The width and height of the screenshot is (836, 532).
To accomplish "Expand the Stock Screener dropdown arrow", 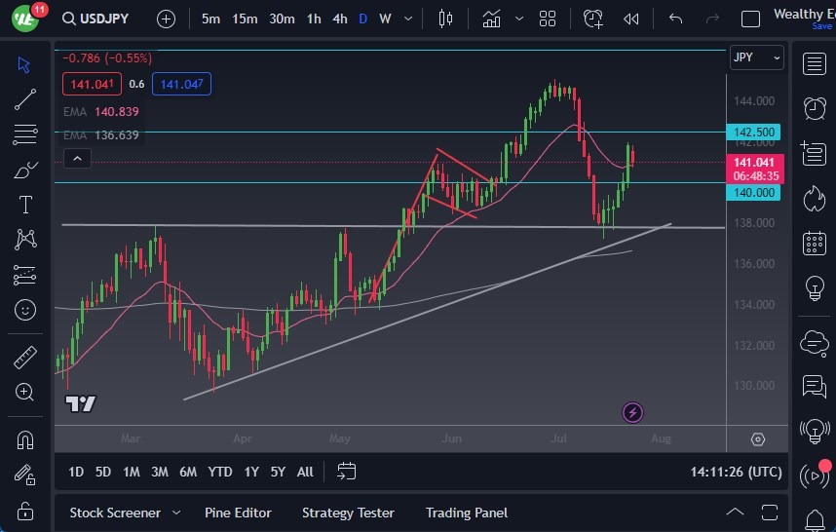I will 176,513.
